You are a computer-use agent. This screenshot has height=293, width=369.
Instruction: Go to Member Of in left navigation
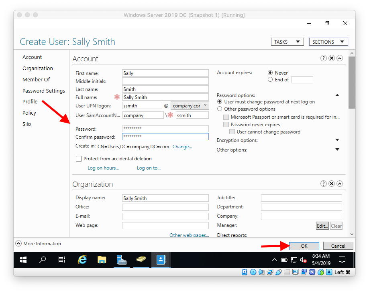(x=36, y=79)
